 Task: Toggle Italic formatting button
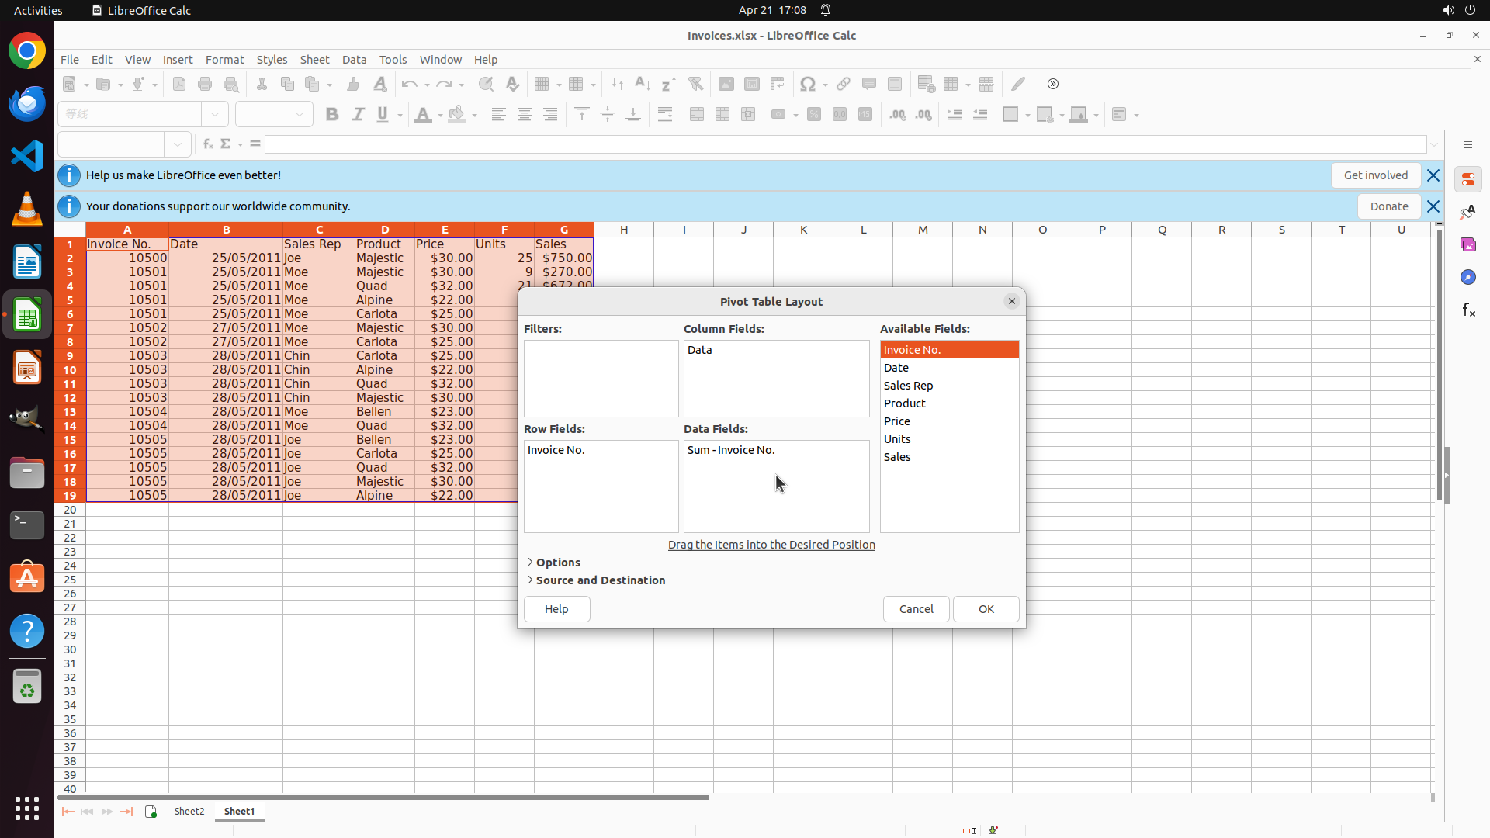pos(358,115)
